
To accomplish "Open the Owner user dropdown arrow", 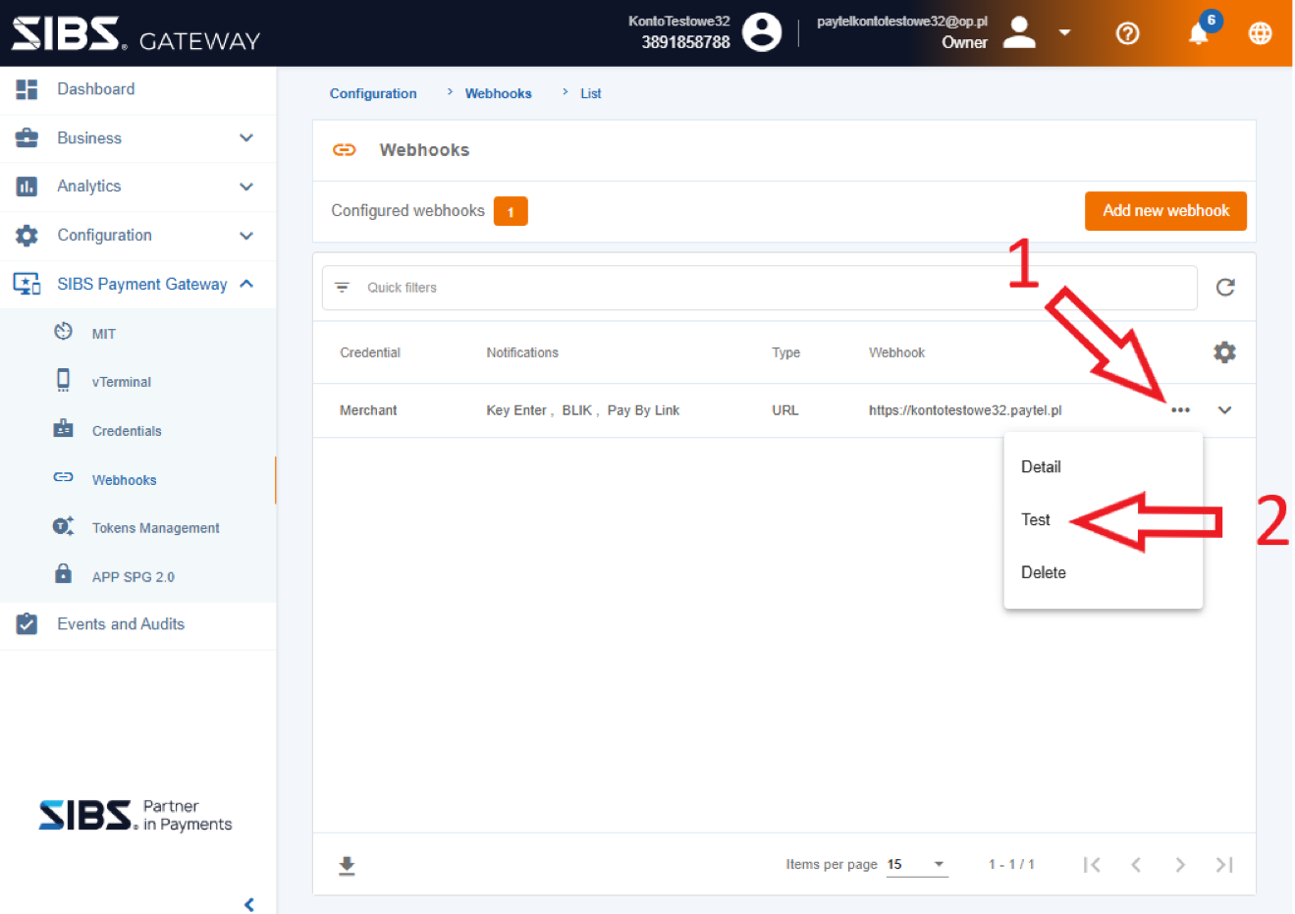I will tap(1064, 33).
